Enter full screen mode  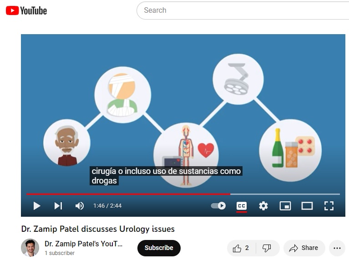329,206
